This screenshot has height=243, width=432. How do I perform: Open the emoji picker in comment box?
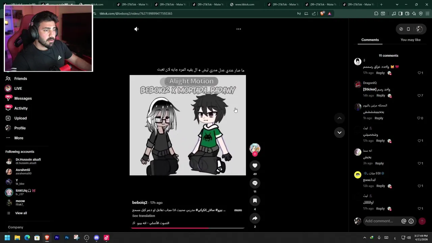[411, 221]
